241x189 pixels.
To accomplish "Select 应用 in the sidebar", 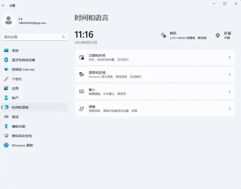I will (x=15, y=88).
